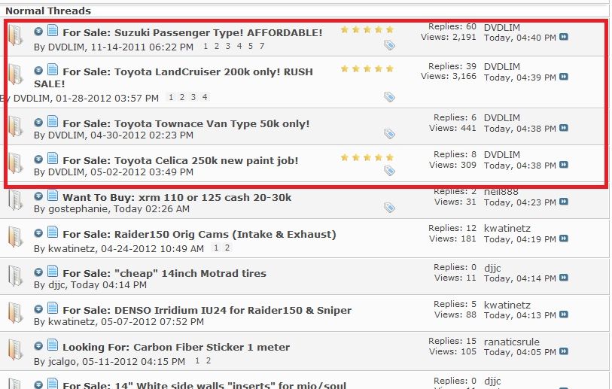This screenshot has height=389, width=612.
Task: Go to last post of DENSO Irridium thread
Action: click(564, 316)
